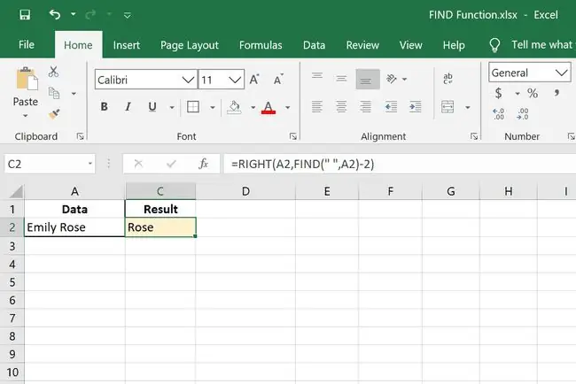Click Decrease Indent icon
Screen dimensions: 576x384
click(x=391, y=107)
